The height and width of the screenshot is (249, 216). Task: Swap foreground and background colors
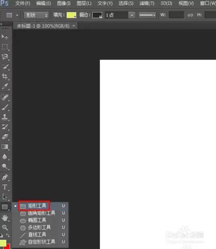click(x=8, y=235)
